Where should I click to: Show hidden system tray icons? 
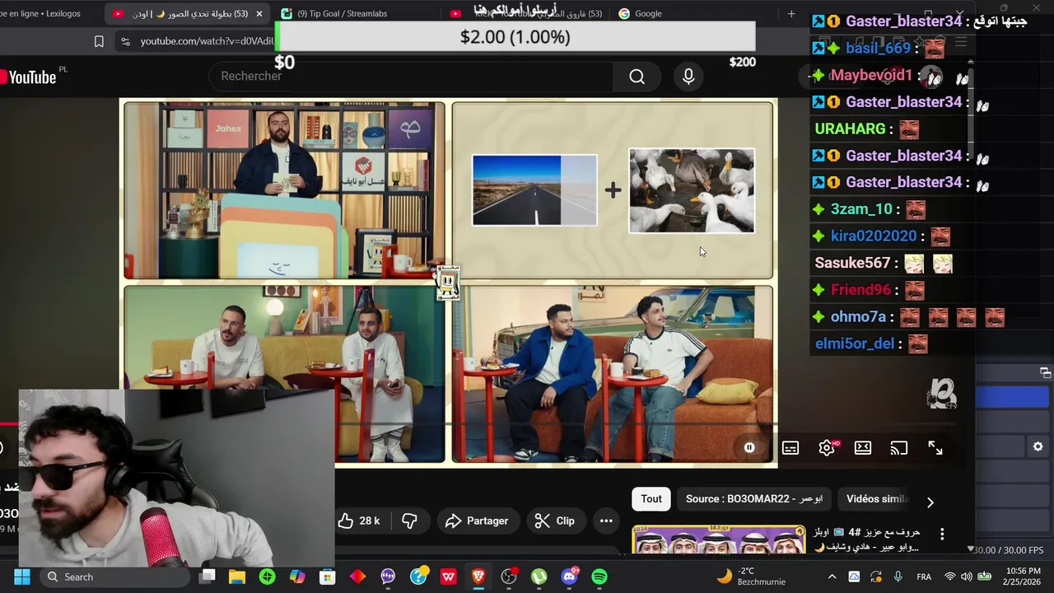[x=832, y=577]
